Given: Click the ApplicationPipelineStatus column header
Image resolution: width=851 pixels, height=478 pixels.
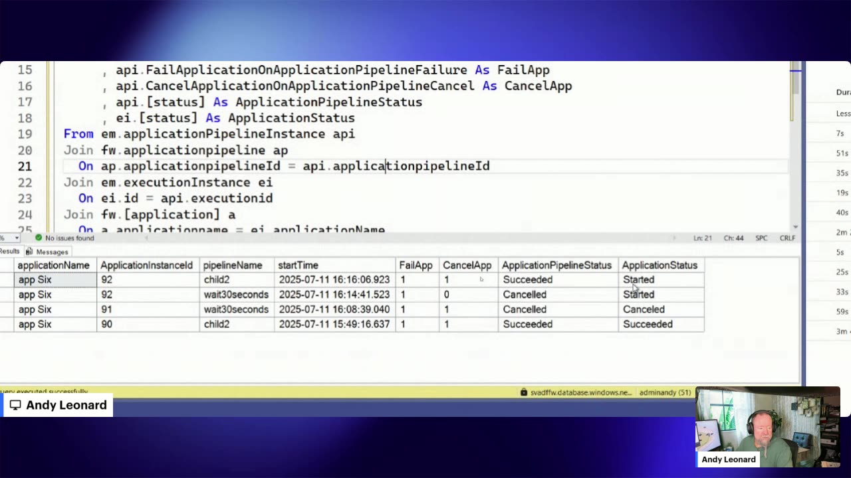Looking at the screenshot, I should (558, 265).
